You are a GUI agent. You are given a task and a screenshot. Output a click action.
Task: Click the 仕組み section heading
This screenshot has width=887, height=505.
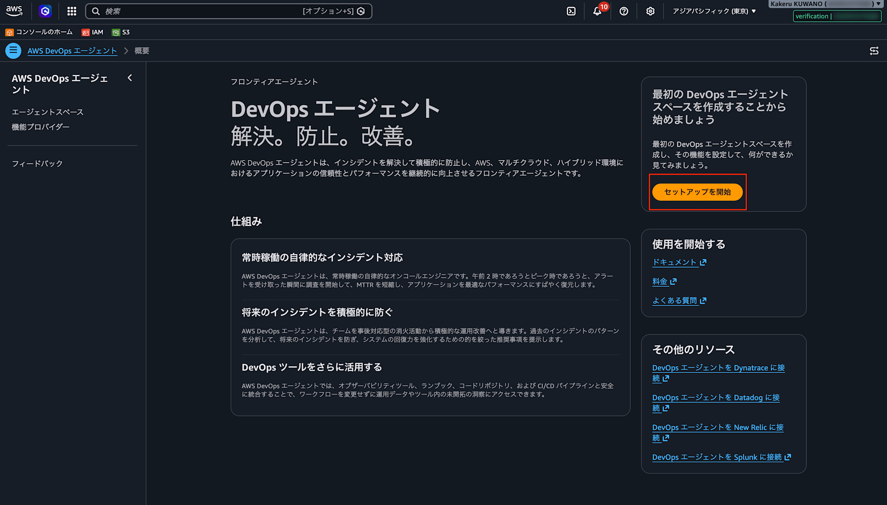(246, 222)
